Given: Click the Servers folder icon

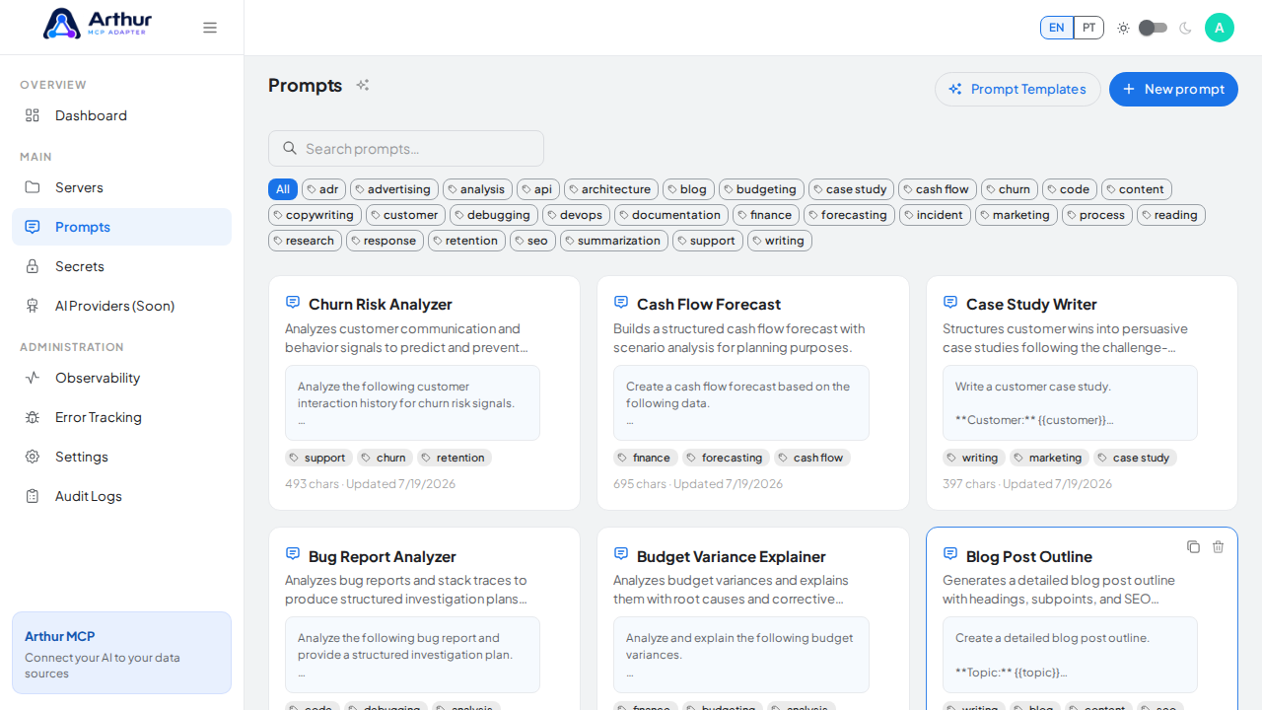Looking at the screenshot, I should pyautogui.click(x=33, y=187).
